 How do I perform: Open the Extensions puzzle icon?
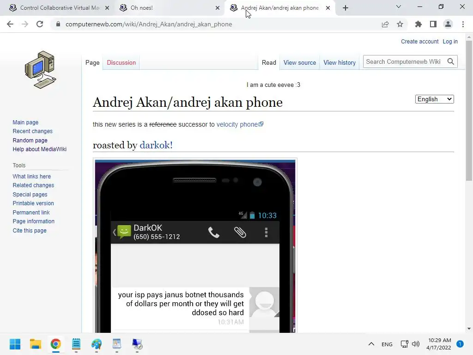point(418,24)
